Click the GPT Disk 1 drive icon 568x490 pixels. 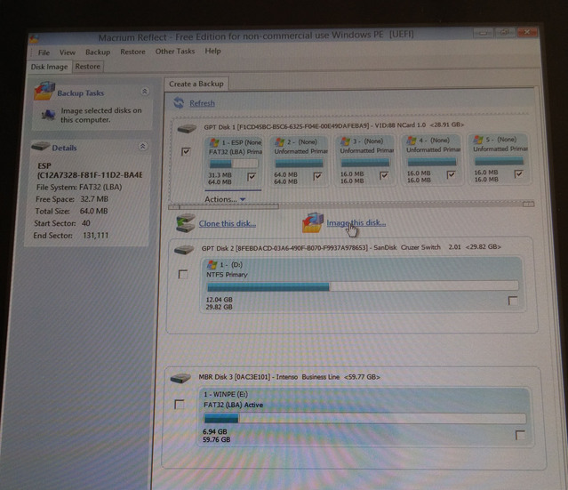tap(187, 128)
